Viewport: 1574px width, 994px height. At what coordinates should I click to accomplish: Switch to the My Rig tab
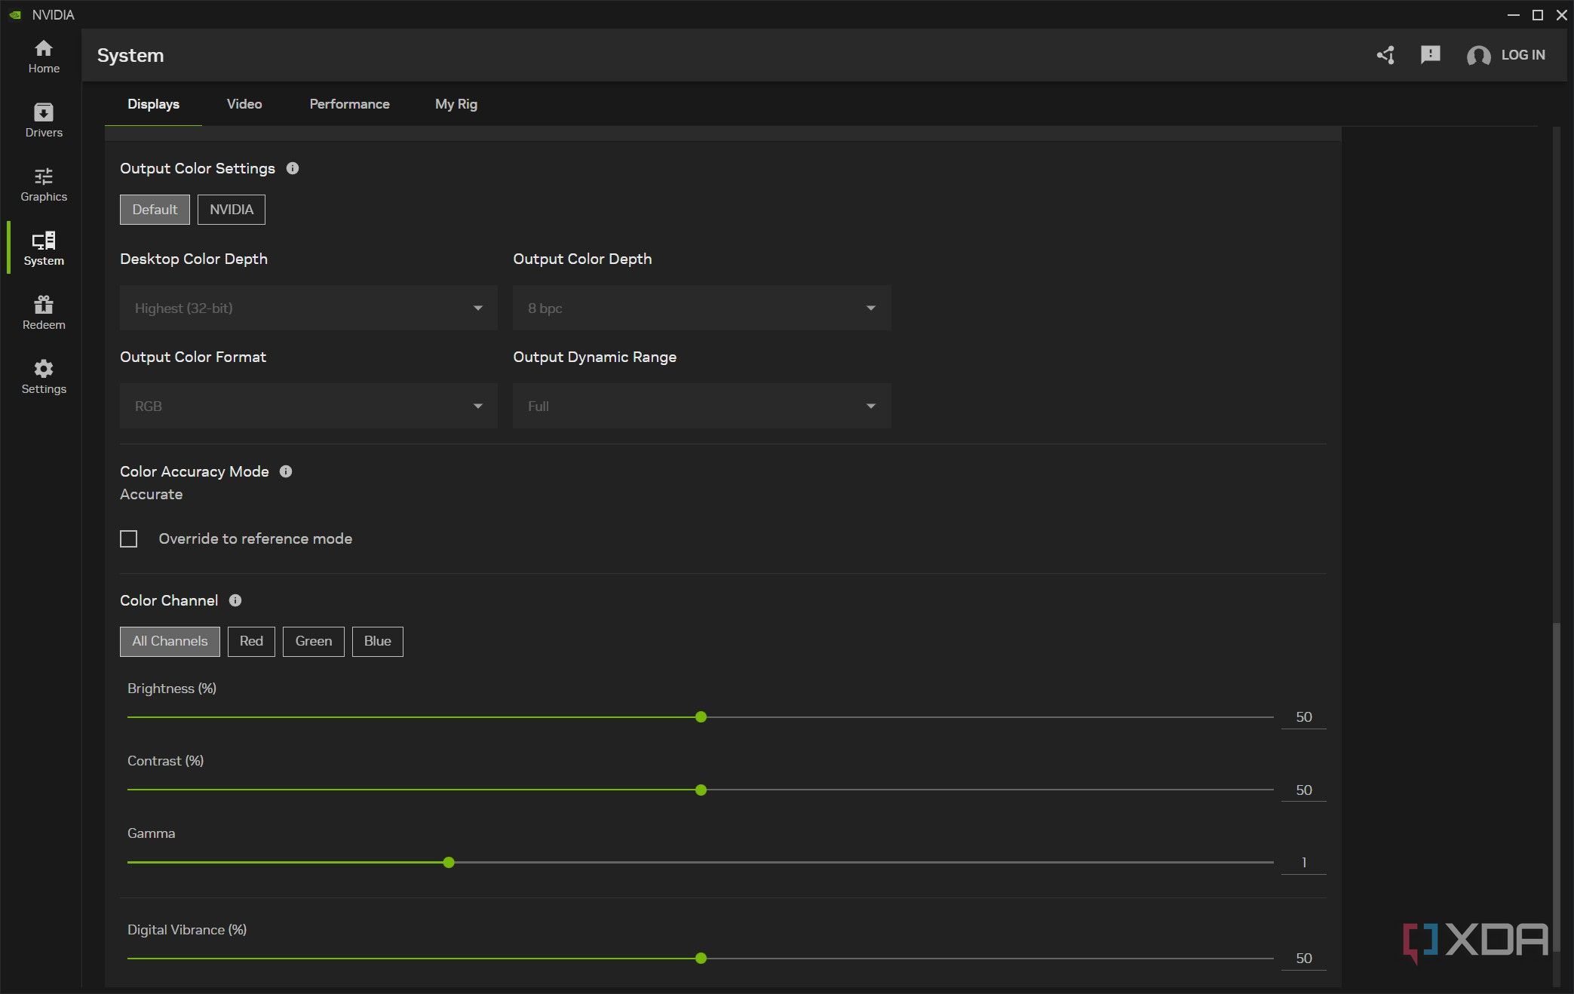coord(456,104)
